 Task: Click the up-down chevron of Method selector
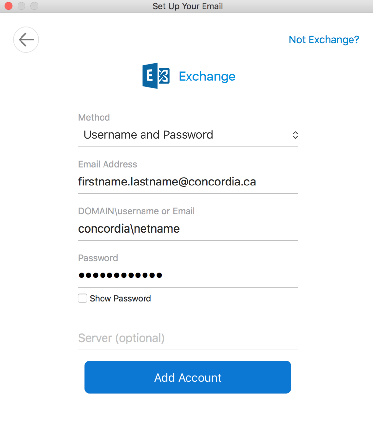pos(295,135)
